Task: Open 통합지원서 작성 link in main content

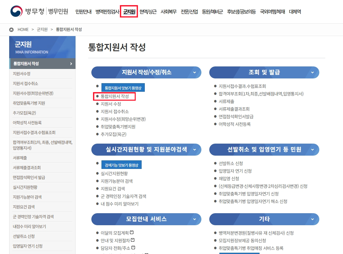Action: click(x=115, y=96)
